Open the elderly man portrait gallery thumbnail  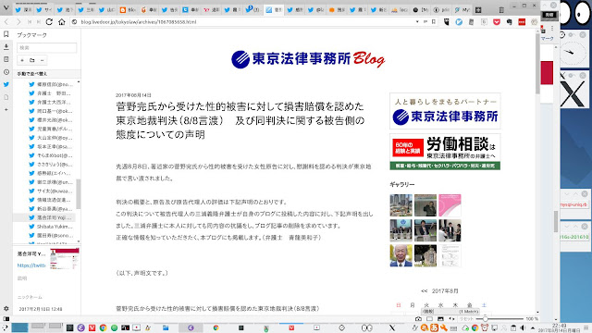(401, 255)
